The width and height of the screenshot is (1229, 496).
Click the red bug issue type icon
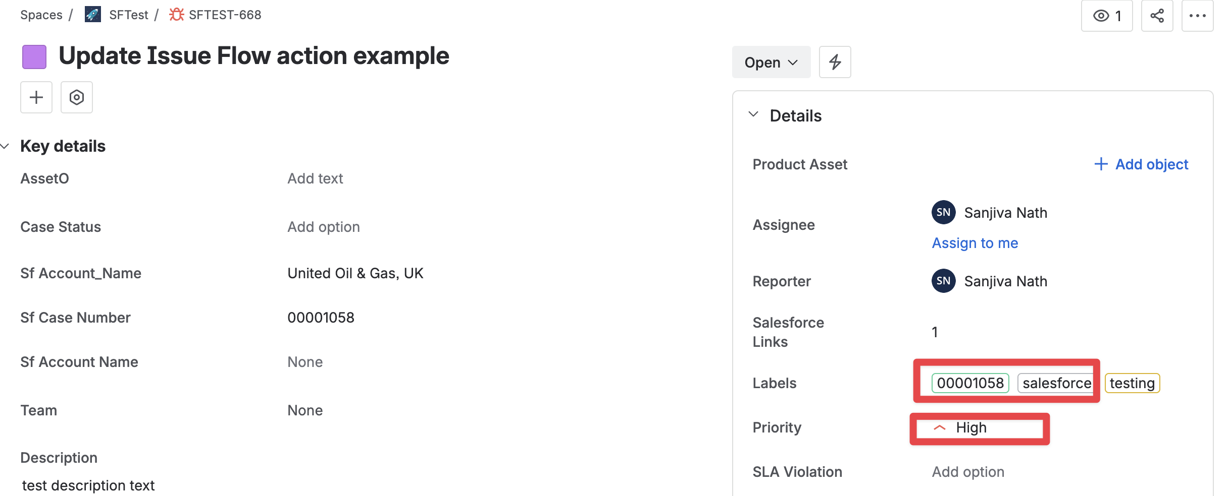click(176, 15)
